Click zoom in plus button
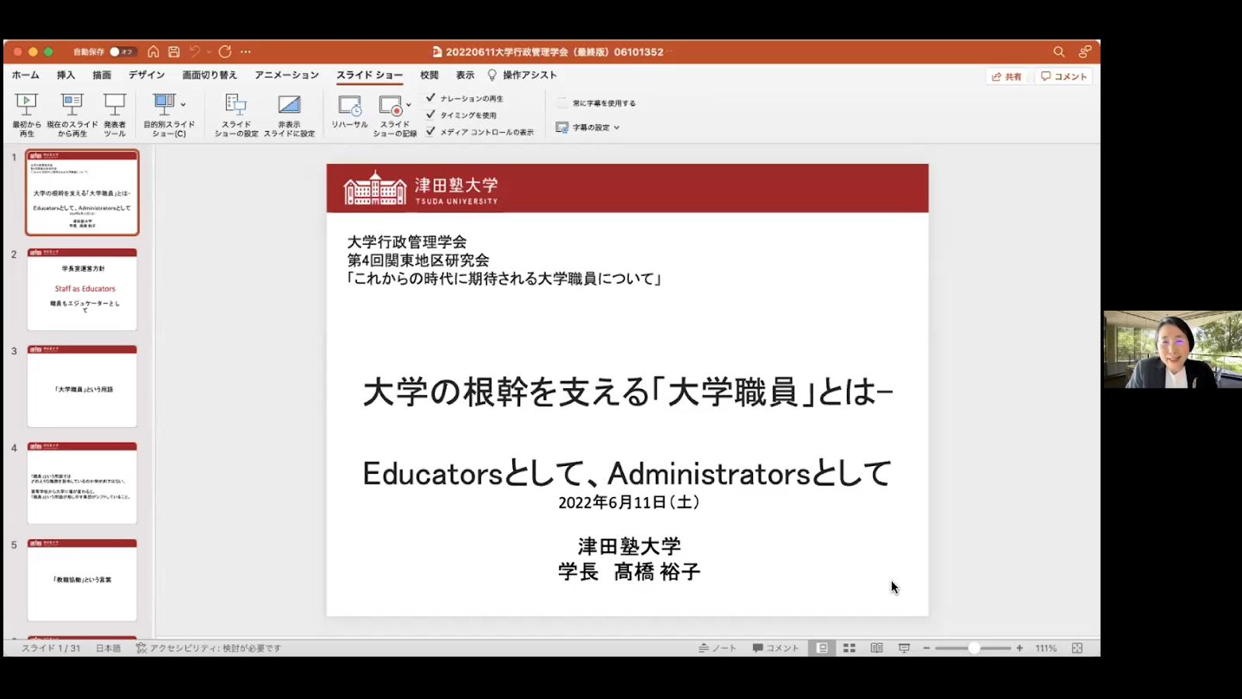This screenshot has height=699, width=1242. pos(1019,648)
